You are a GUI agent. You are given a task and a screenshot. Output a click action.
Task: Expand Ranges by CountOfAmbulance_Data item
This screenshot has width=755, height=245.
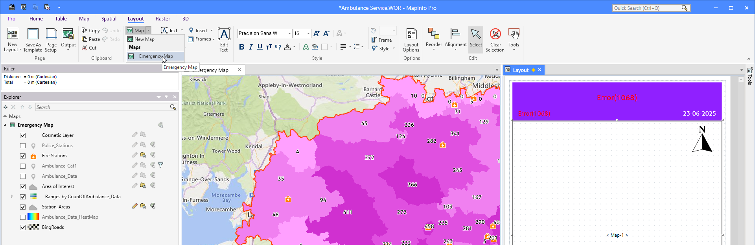(12, 196)
